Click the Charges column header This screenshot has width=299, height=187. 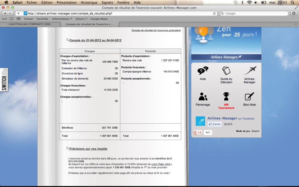90,51
